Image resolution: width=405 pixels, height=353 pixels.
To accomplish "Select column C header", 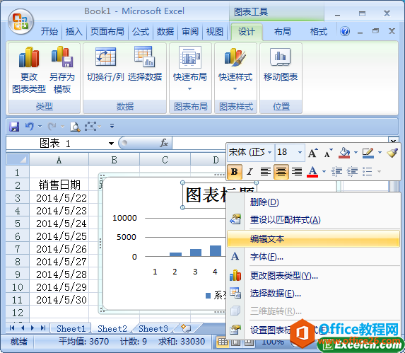I will click(x=165, y=160).
